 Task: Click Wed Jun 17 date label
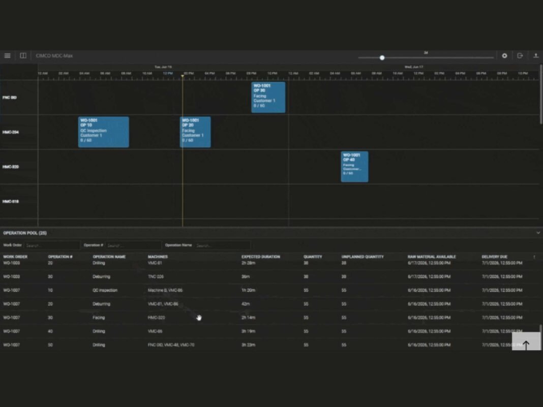[x=414, y=67]
